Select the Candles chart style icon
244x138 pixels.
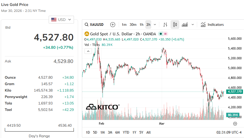pos(175,25)
